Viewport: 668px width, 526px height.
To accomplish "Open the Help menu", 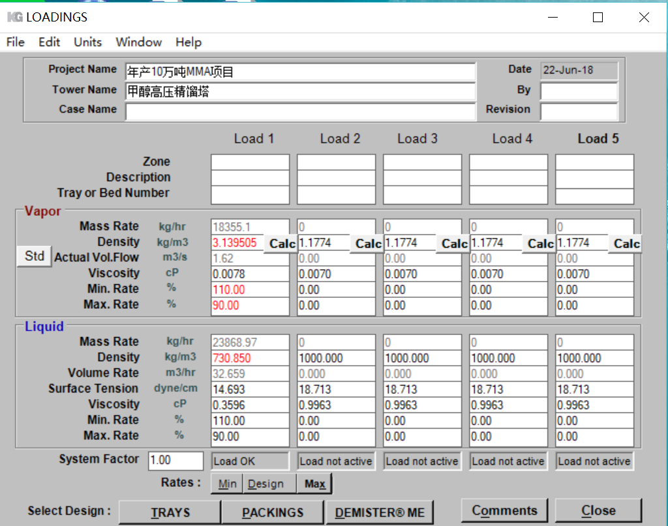I will click(189, 42).
